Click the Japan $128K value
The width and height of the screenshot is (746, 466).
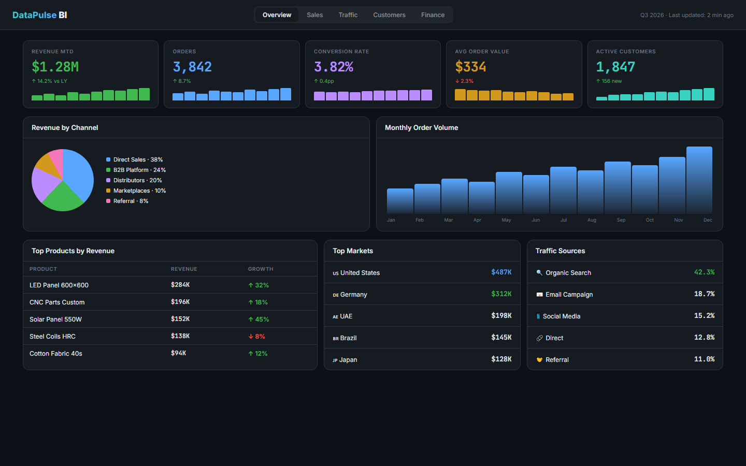[x=501, y=359]
